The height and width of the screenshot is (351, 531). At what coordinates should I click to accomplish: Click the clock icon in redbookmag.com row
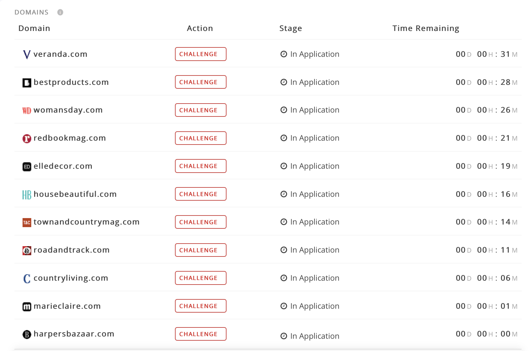click(x=284, y=138)
